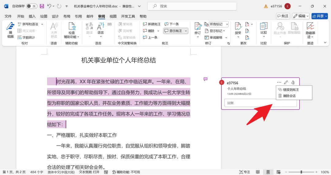Screen dimensions: 331x175
Task: Click the zoom slider in status bar
Action: (301, 172)
